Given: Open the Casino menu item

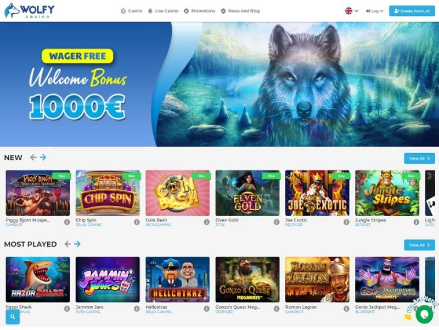Looking at the screenshot, I should (x=132, y=11).
